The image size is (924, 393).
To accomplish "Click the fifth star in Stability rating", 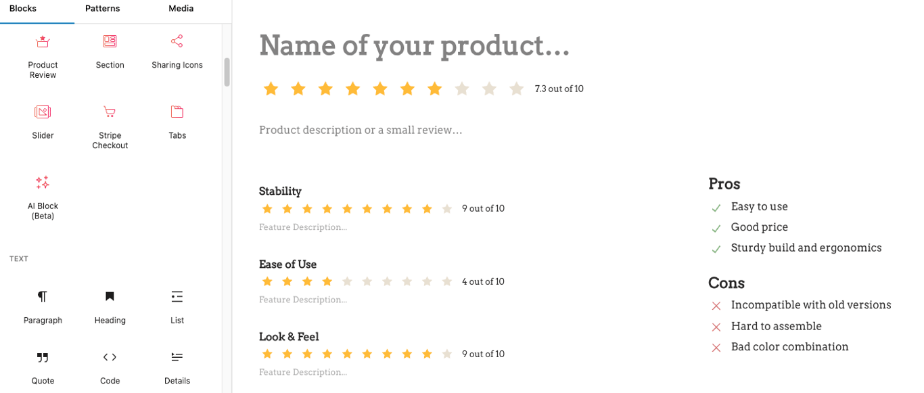I will coord(347,208).
